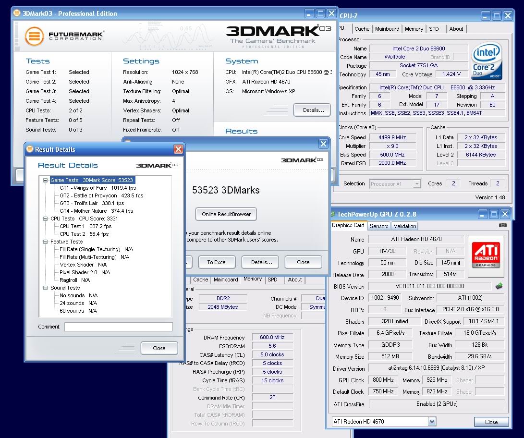This screenshot has height=438, width=524.
Task: Switch to the Mainboard tab in top CPU-Z window
Action: click(387, 29)
